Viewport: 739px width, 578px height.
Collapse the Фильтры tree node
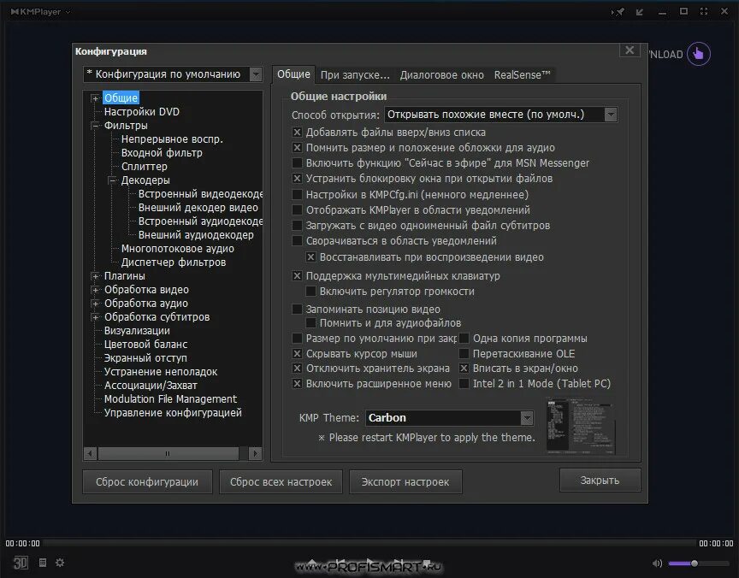pos(95,126)
